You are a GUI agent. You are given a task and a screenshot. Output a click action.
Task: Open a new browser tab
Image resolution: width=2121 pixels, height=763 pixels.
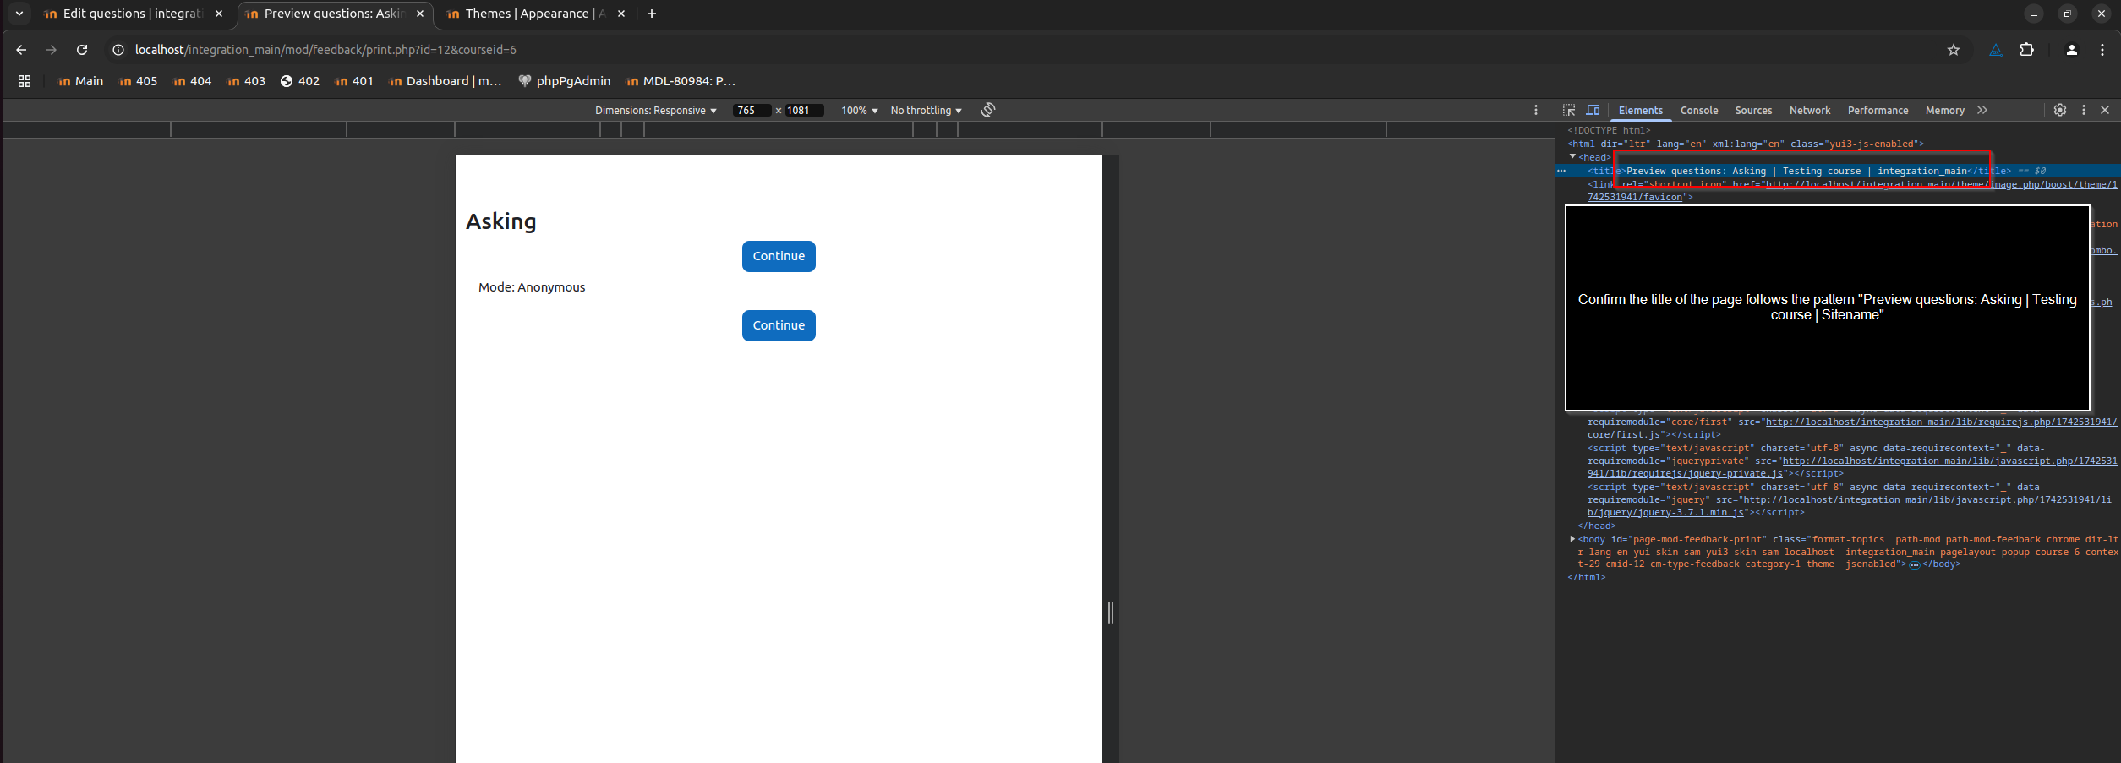pyautogui.click(x=652, y=14)
